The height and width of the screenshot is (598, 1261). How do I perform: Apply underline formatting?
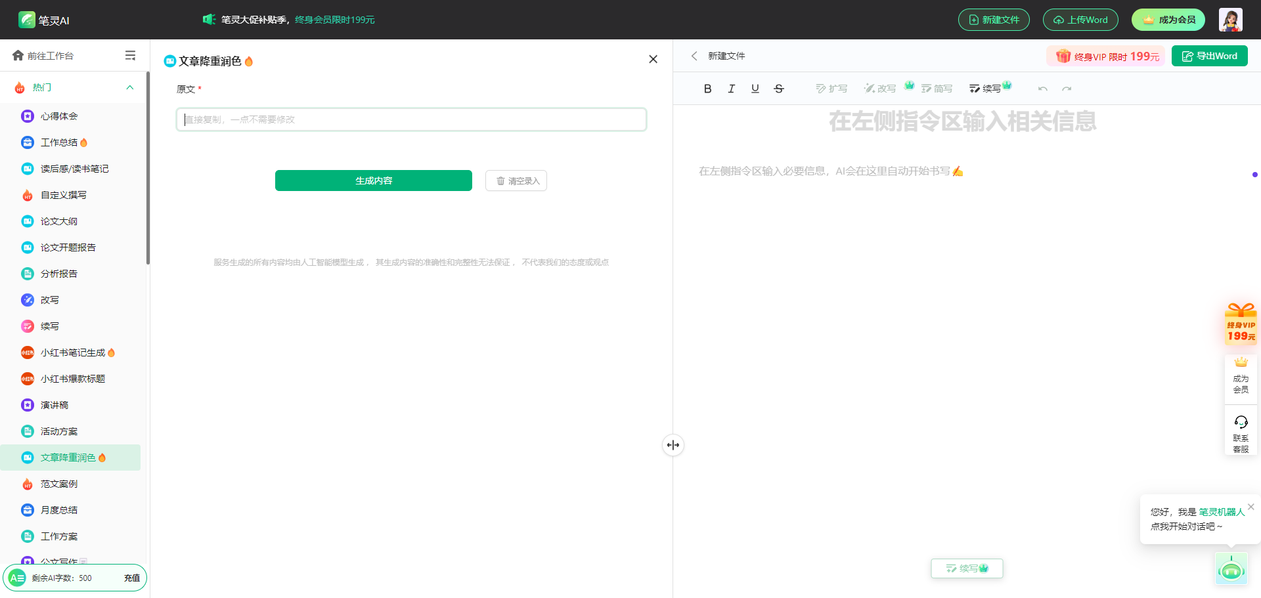(x=755, y=89)
